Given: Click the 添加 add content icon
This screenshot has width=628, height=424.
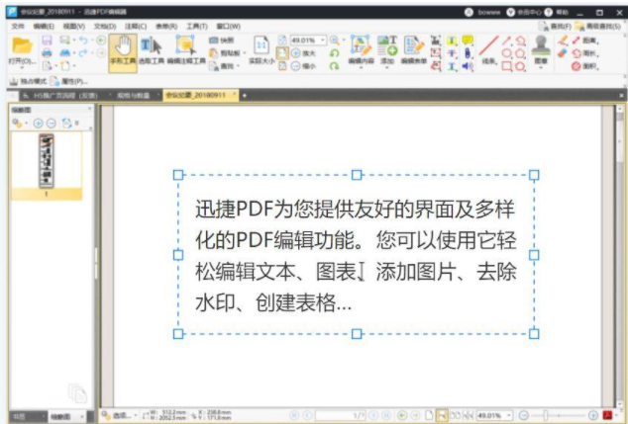Looking at the screenshot, I should (387, 50).
